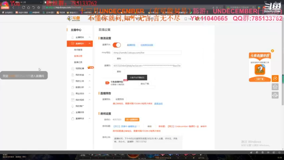Image resolution: width=284 pixels, height=160 pixels.
Task: Click the 房间公告 announcement text area
Action: [147, 143]
